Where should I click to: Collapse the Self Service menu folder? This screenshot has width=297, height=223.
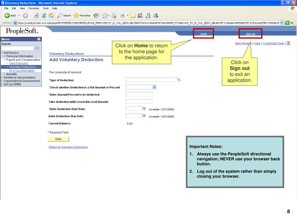(x=2, y=53)
